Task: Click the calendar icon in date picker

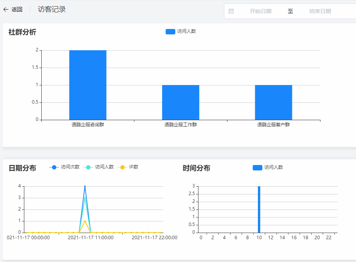Action: (231, 11)
